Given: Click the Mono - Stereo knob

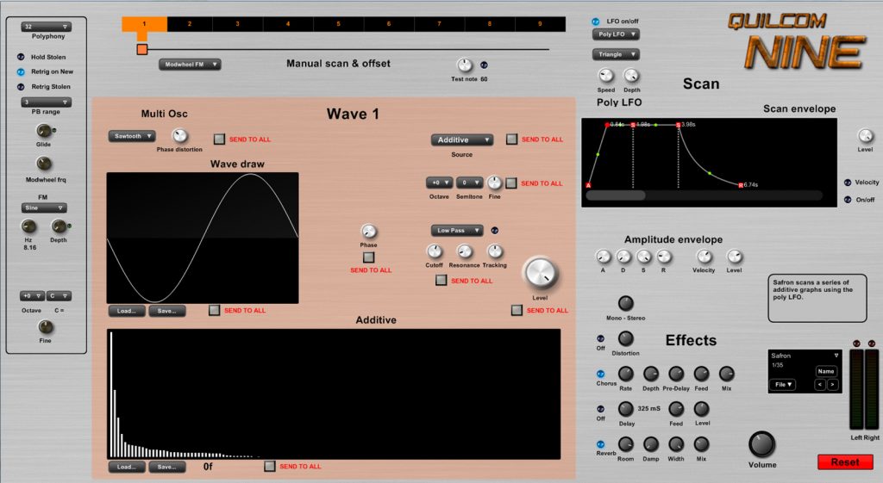Looking at the screenshot, I should click(626, 303).
